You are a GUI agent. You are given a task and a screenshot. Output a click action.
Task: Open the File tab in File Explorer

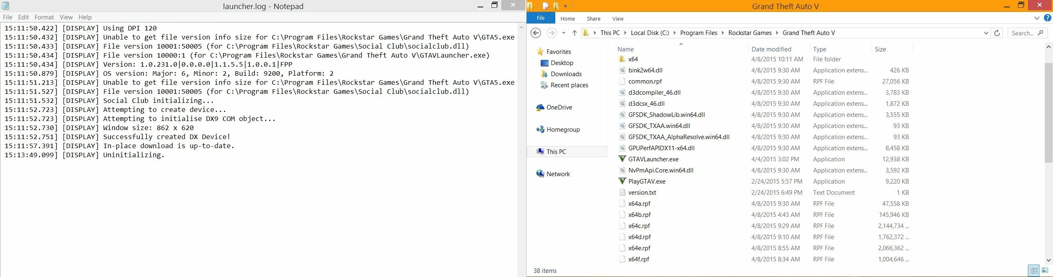[x=540, y=18]
